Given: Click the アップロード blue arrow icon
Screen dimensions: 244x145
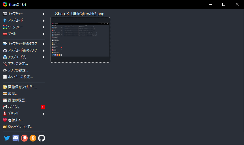Looking at the screenshot, I should pyautogui.click(x=5, y=20).
